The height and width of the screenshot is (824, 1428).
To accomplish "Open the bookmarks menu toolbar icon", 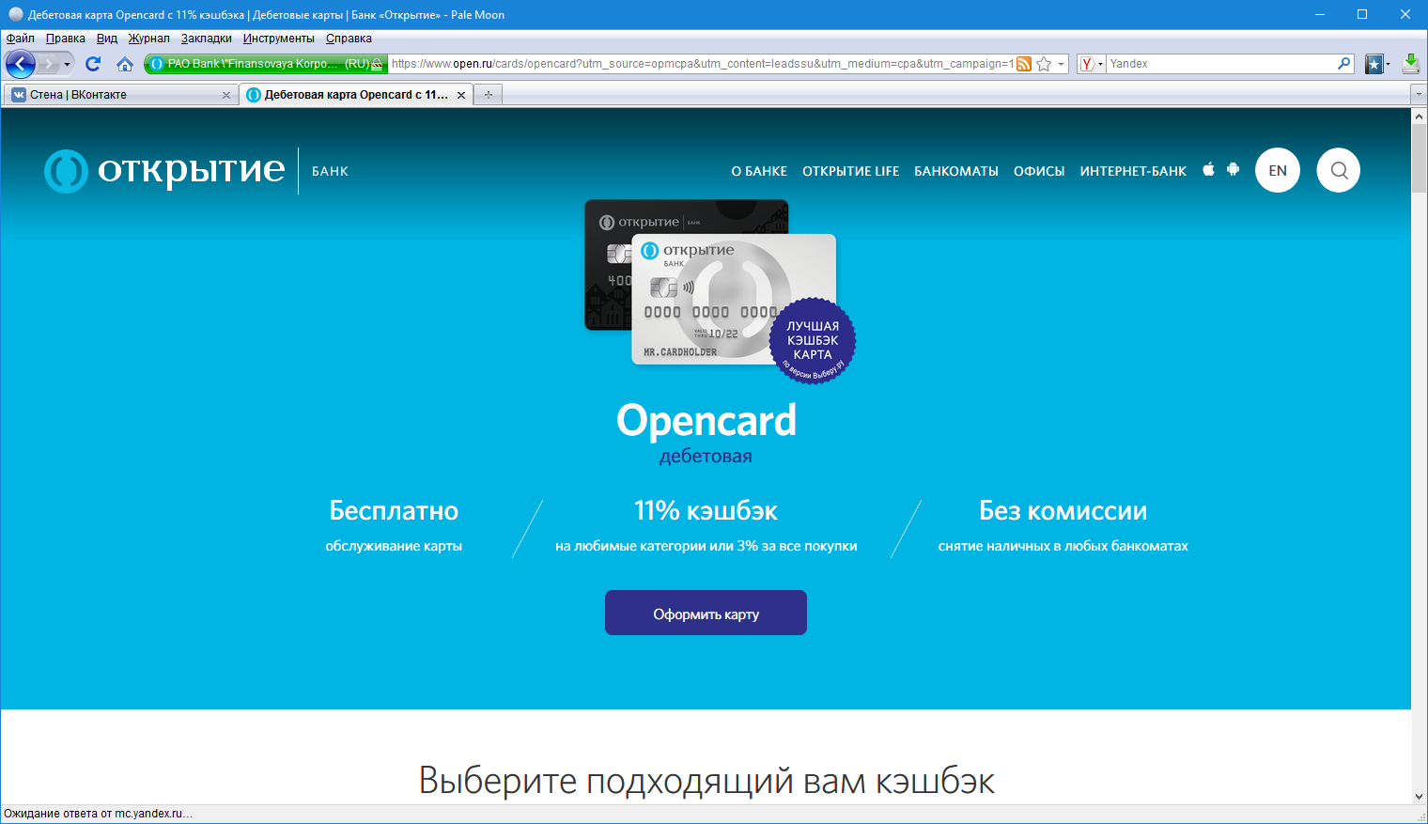I will click(1376, 64).
